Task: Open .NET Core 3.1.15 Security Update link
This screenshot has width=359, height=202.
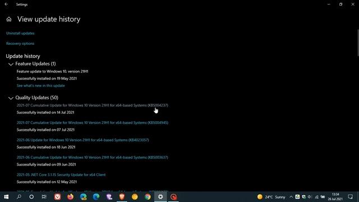Action: click(61, 175)
